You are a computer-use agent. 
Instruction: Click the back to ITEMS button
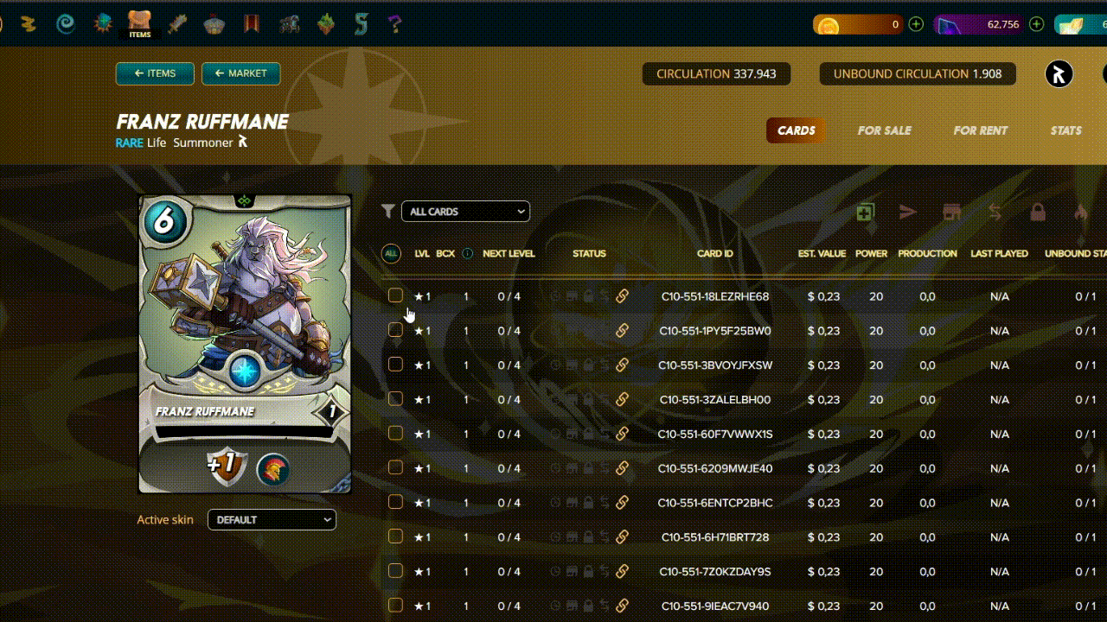155,73
